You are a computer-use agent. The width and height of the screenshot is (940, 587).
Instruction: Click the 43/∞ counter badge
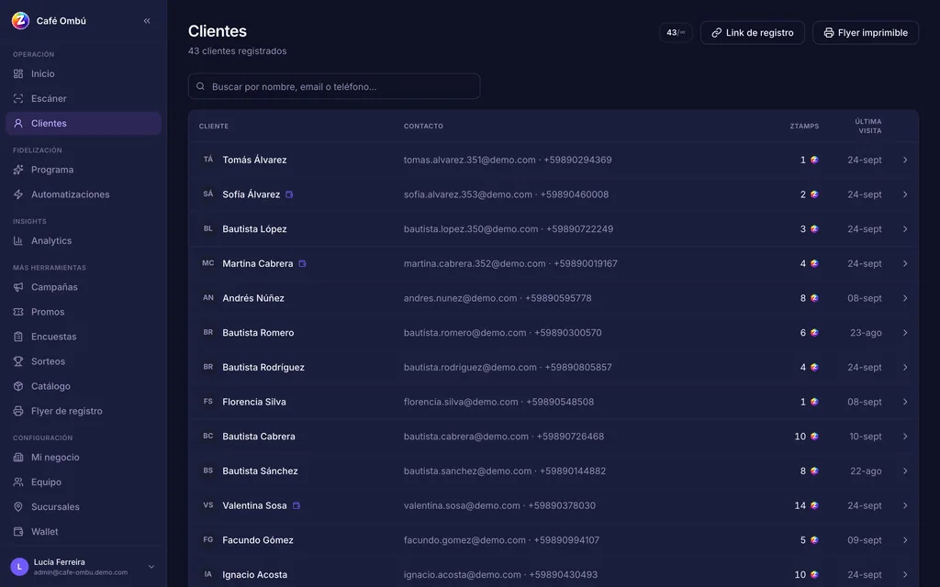tap(676, 32)
